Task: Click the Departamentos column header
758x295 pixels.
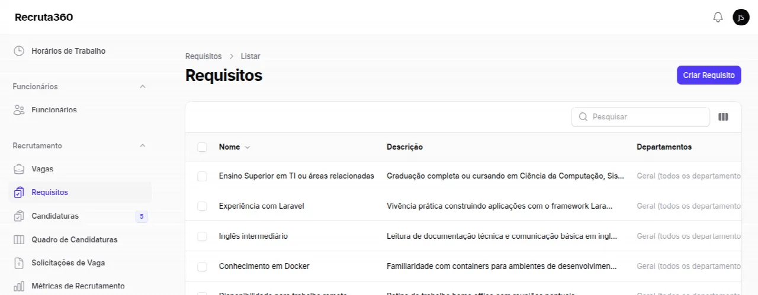Action: pyautogui.click(x=664, y=147)
